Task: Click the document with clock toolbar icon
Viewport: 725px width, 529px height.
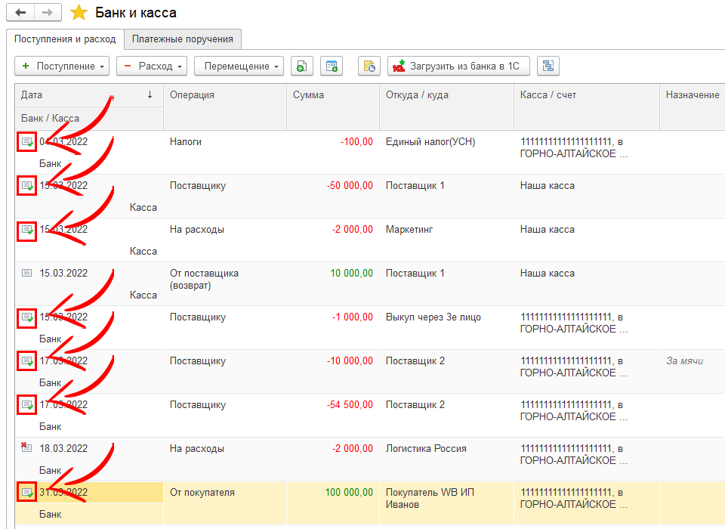Action: (x=369, y=67)
